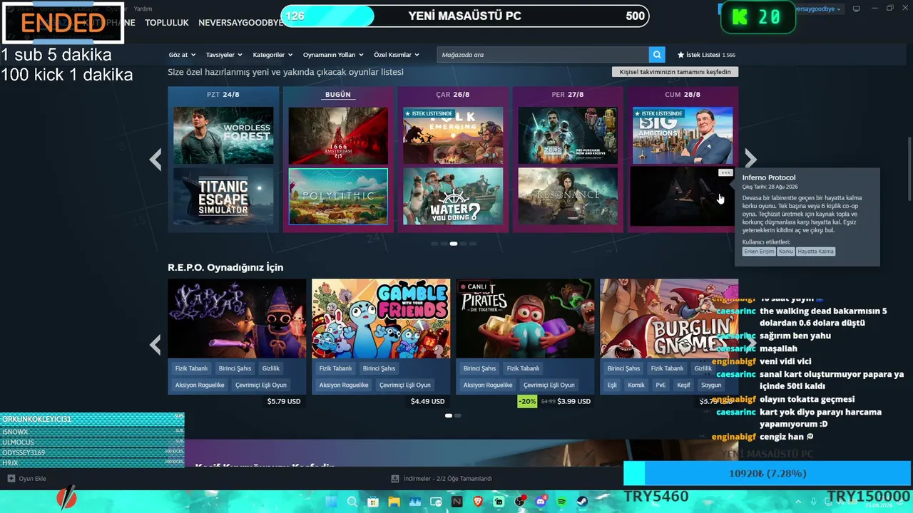Viewport: 913px width, 513px height.
Task: Click the microphone tray icon
Action: point(814,502)
